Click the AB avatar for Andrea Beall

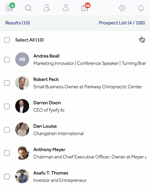[22, 59]
